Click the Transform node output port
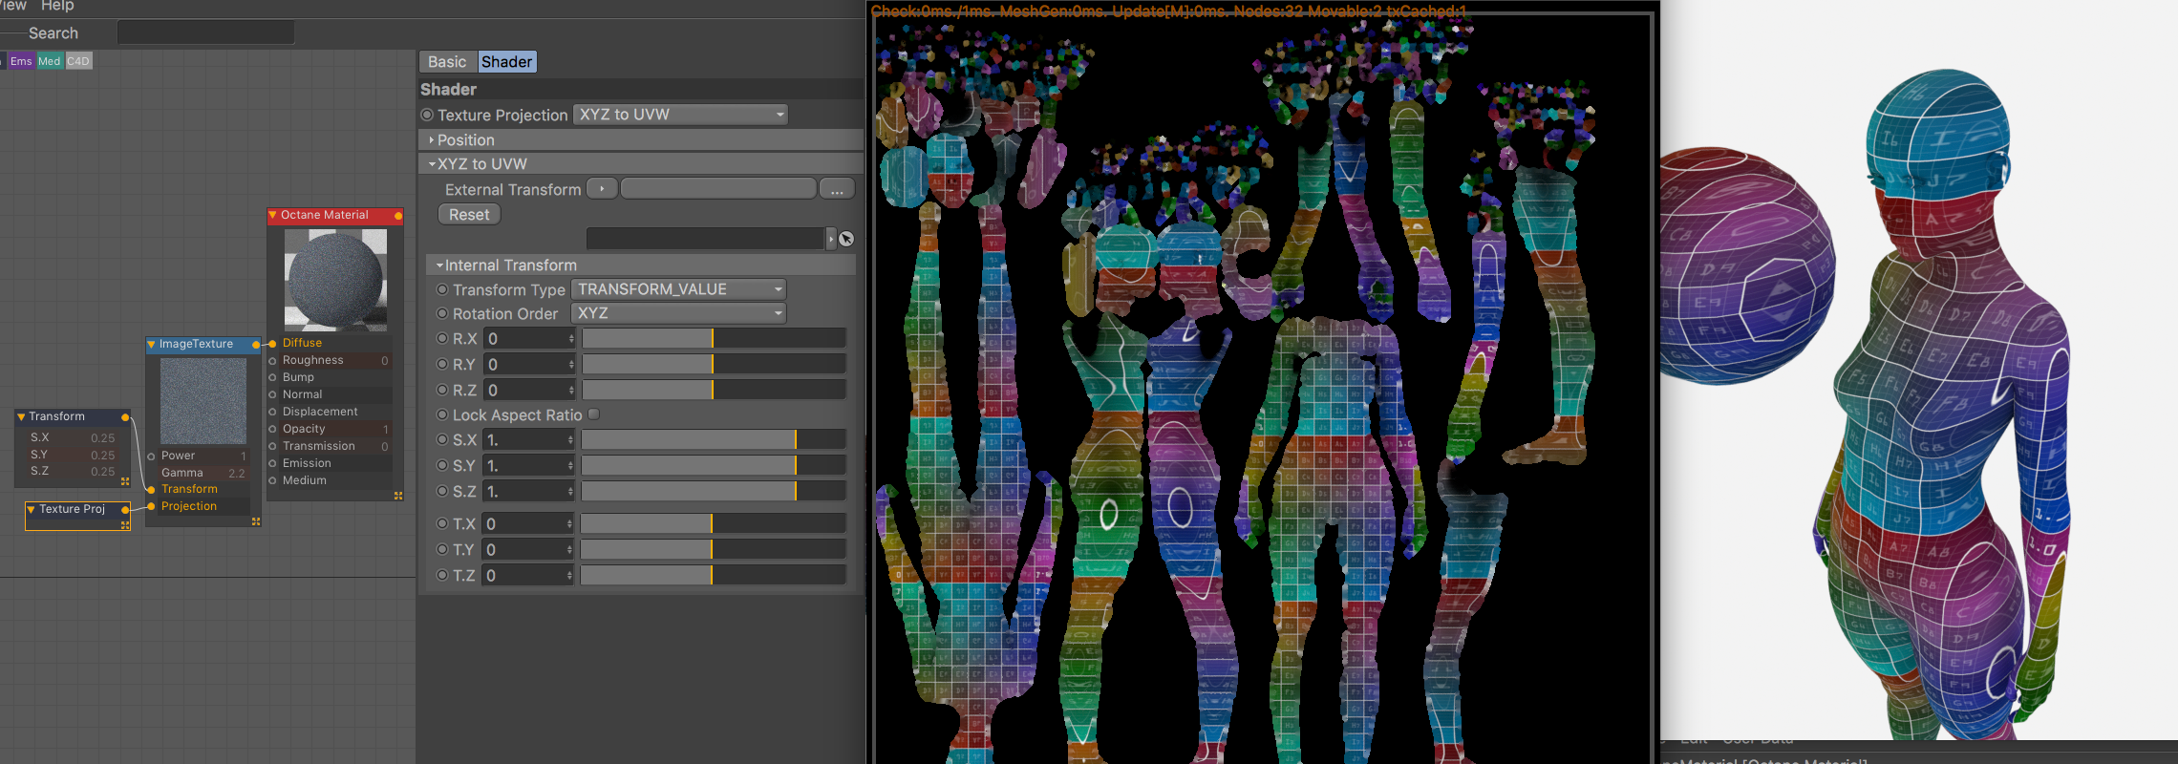 coord(125,417)
